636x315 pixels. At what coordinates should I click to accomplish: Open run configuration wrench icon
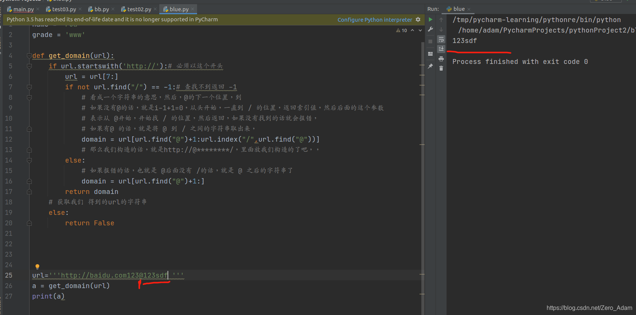click(430, 29)
